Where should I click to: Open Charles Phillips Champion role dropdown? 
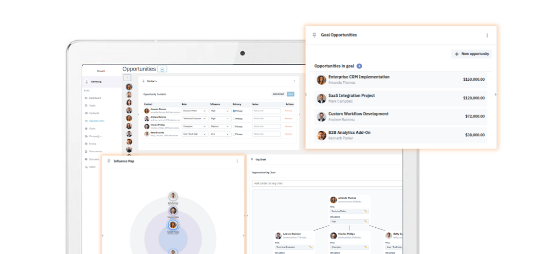pos(195,127)
